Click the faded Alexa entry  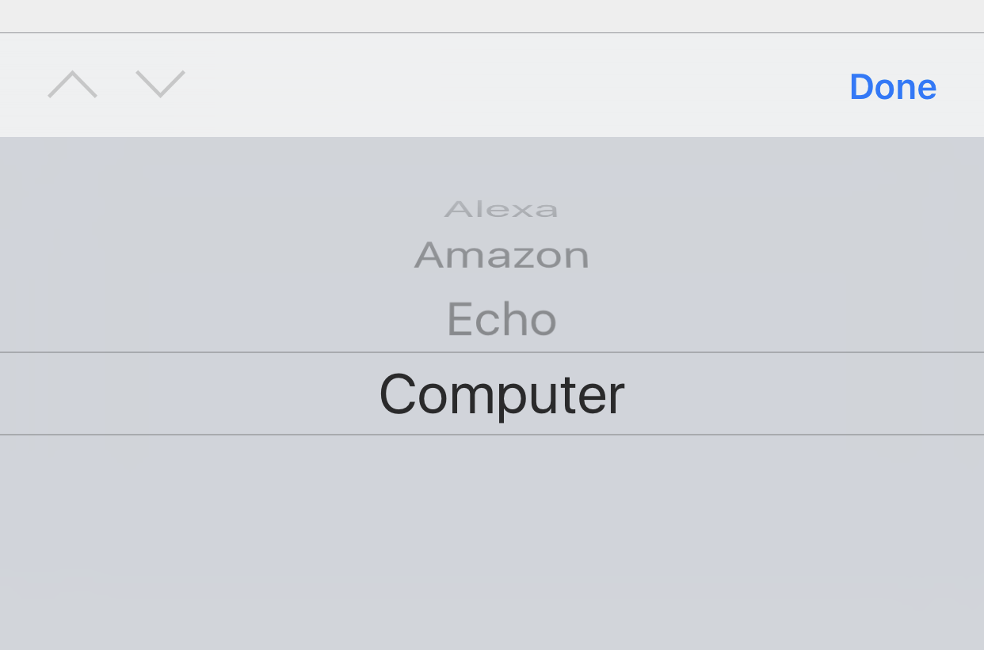click(502, 210)
